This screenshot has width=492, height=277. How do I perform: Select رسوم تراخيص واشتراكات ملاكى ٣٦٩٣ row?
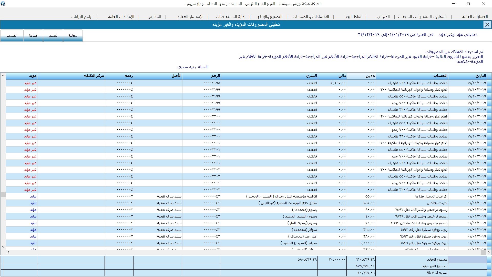coord(246,223)
